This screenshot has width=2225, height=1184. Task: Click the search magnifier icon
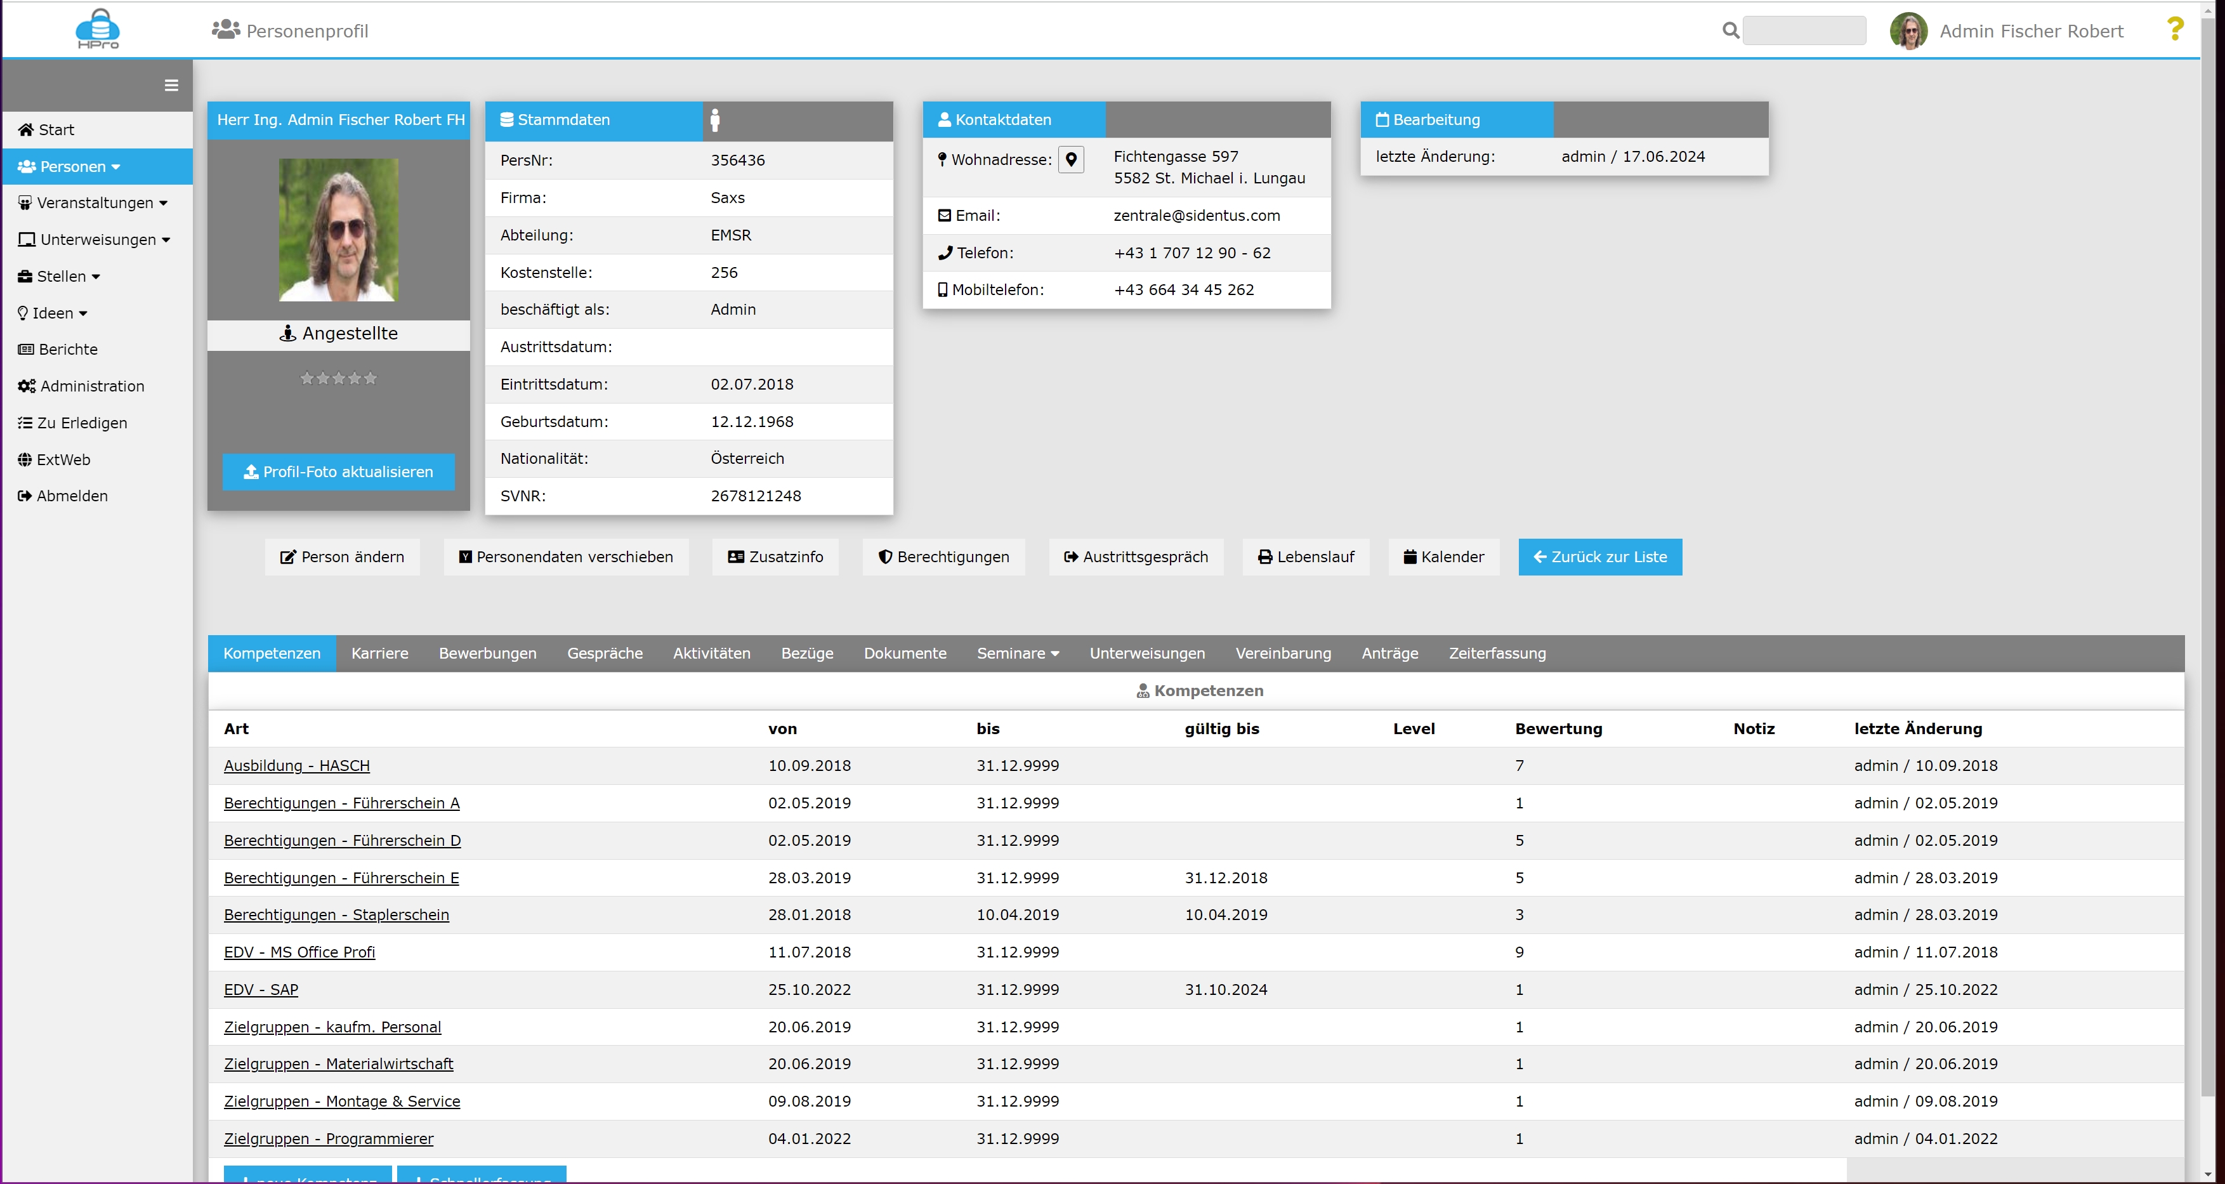pyautogui.click(x=1730, y=30)
